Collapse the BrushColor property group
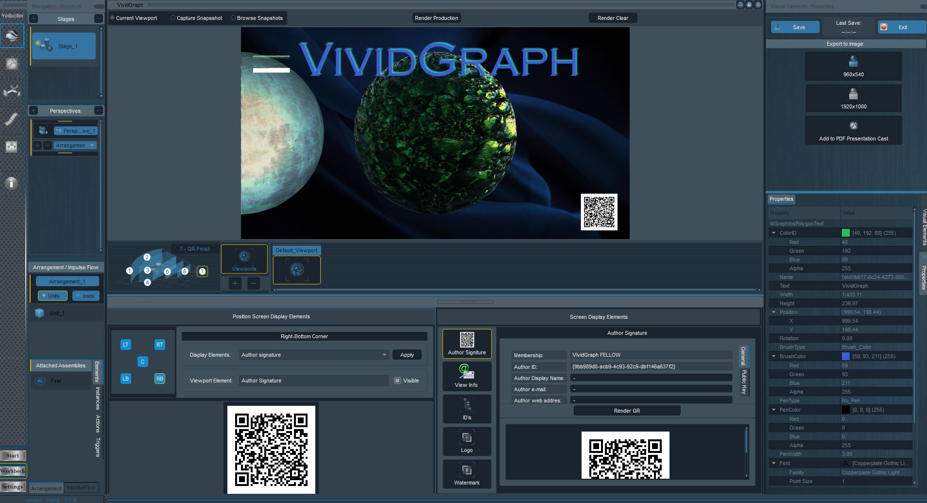Viewport: 927px width, 503px height. (774, 356)
